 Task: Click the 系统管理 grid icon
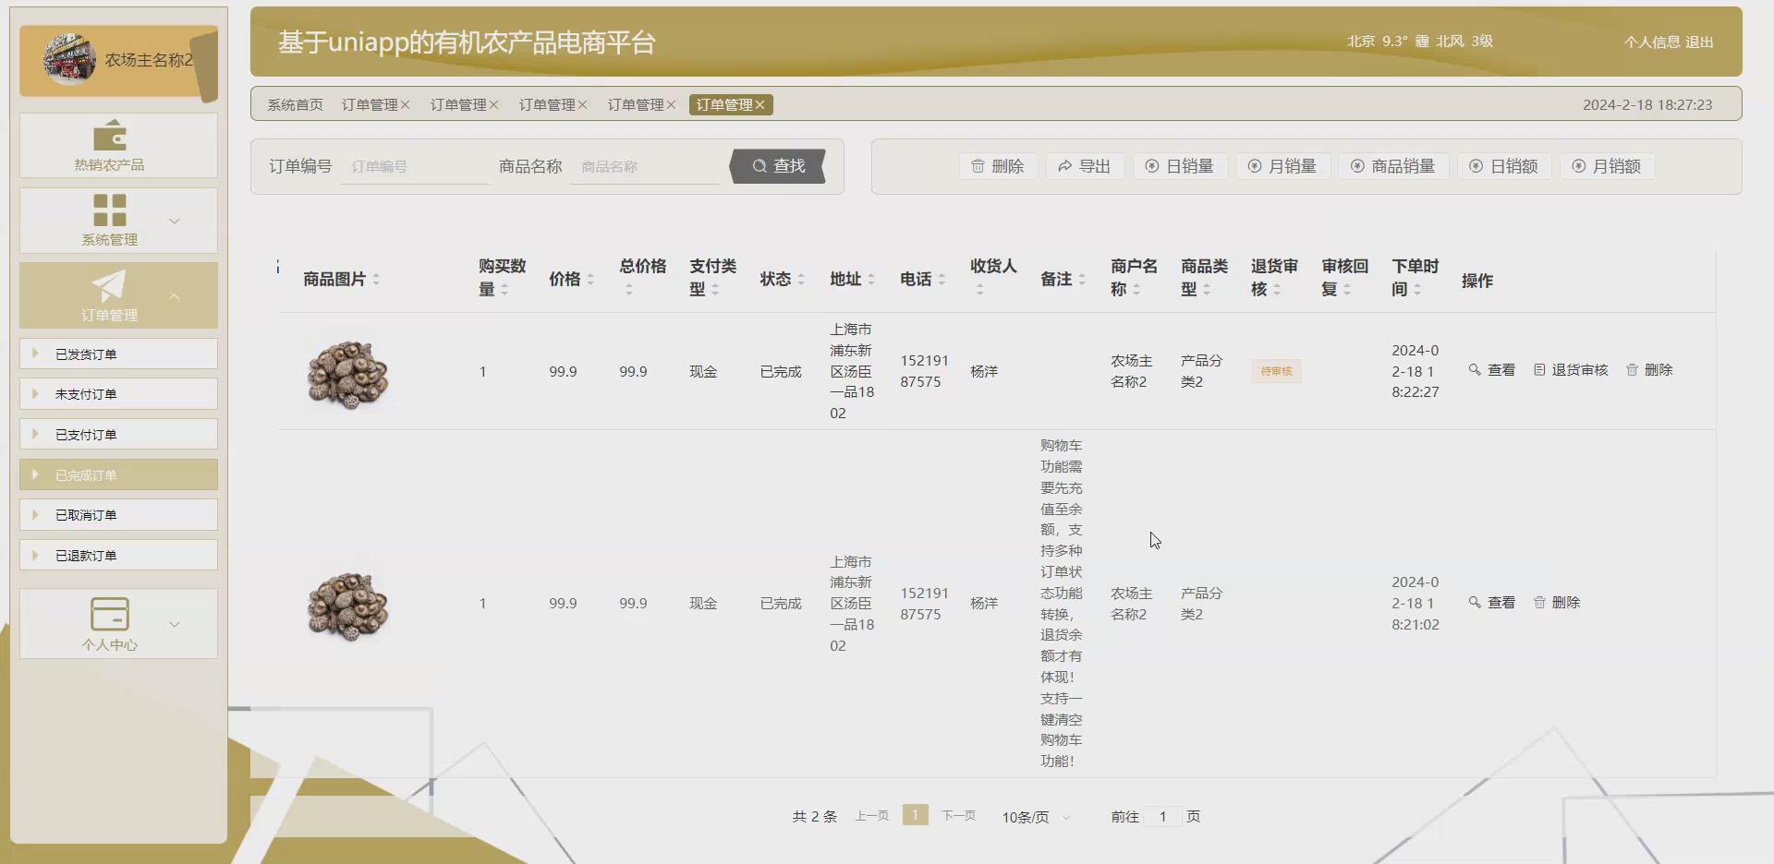pyautogui.click(x=109, y=210)
